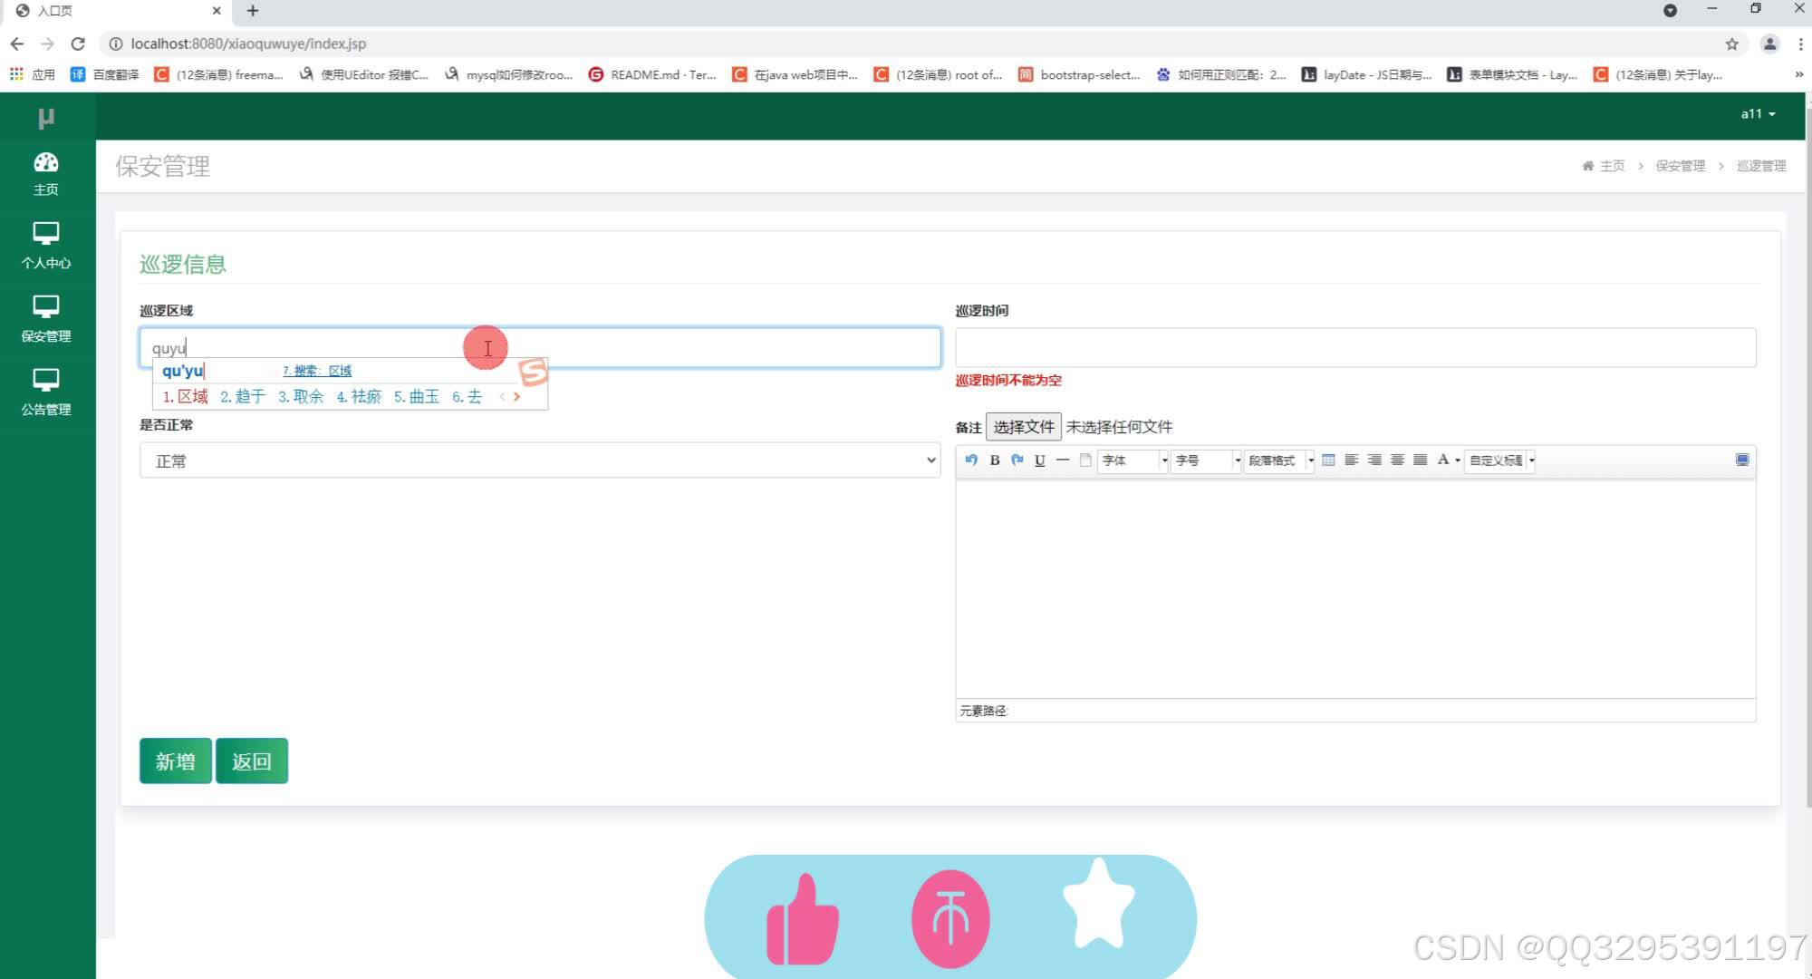Screen dimensions: 1812x979
Task: Click the redo icon in the editor toolbar
Action: pyautogui.click(x=1017, y=460)
